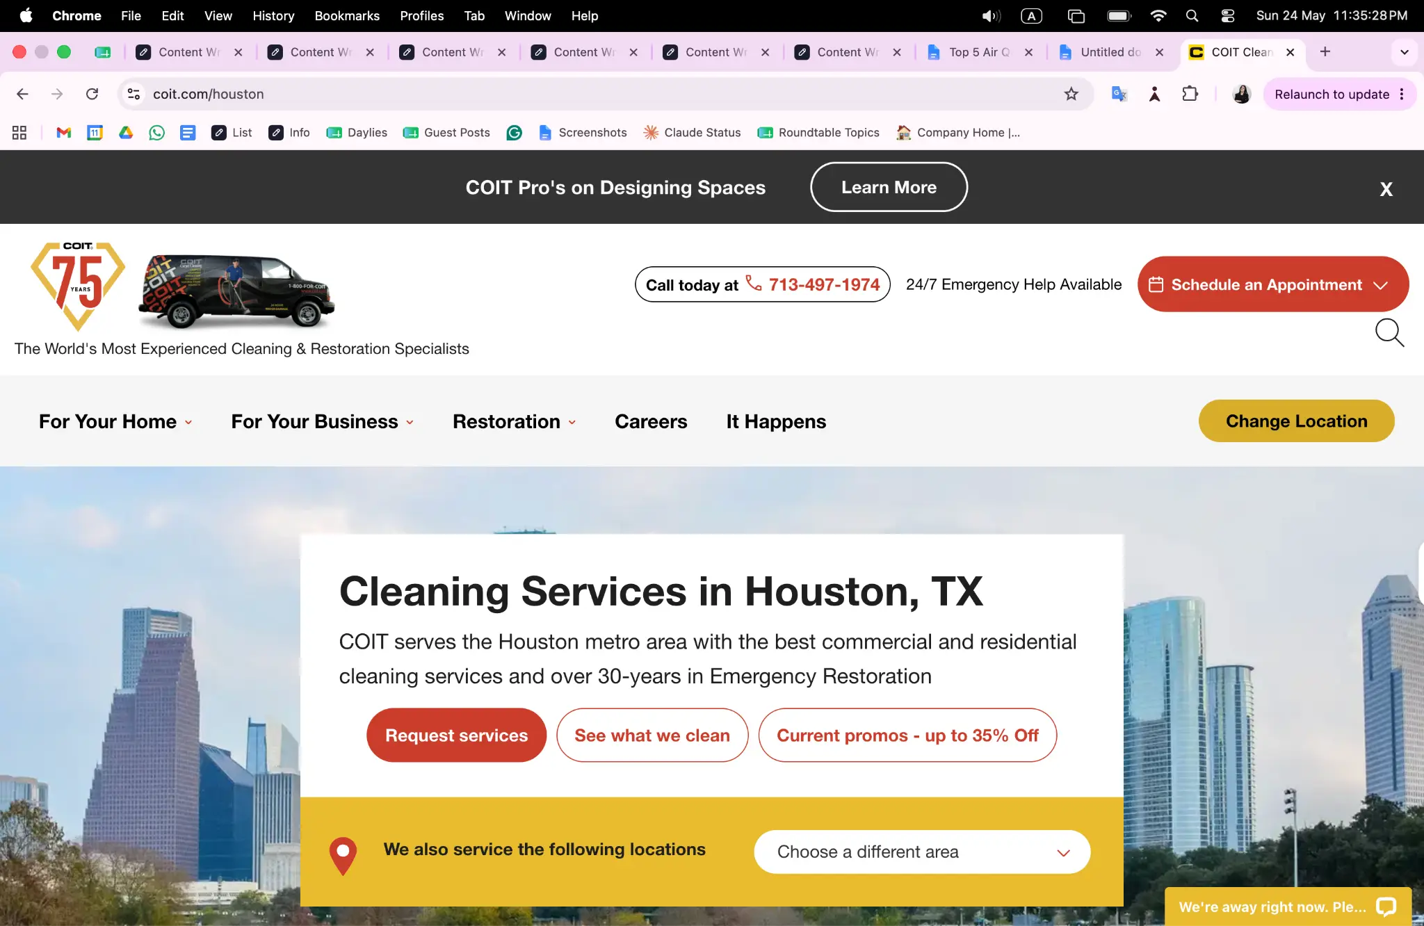Screen dimensions: 1424x926
Task: Open the Google Docs bookmark icon
Action: click(x=188, y=133)
